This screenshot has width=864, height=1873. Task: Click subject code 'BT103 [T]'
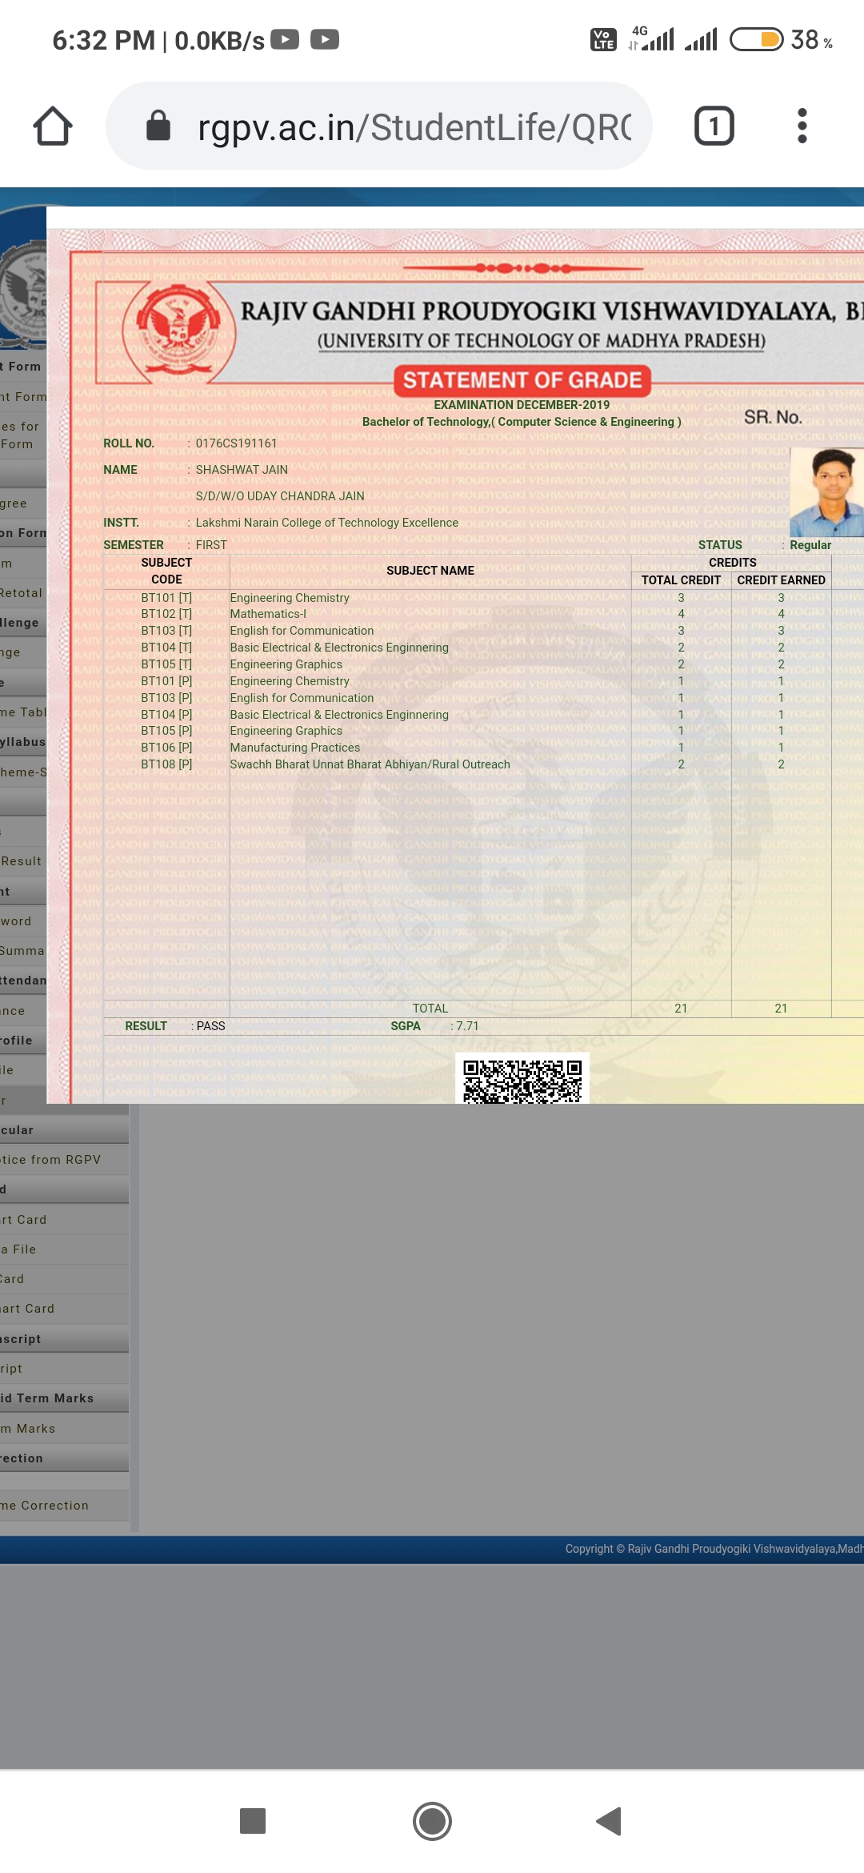[166, 631]
